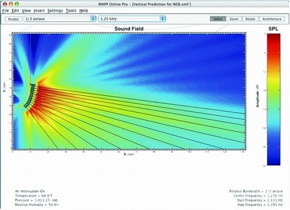Open the View menu
The width and height of the screenshot is (290, 210).
(26, 11)
